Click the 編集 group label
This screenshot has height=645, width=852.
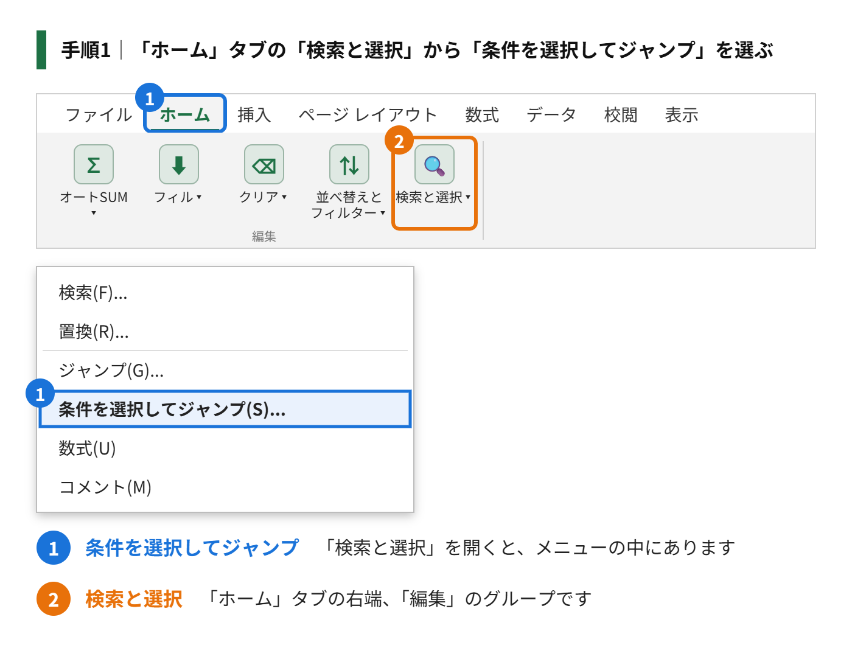(x=264, y=236)
